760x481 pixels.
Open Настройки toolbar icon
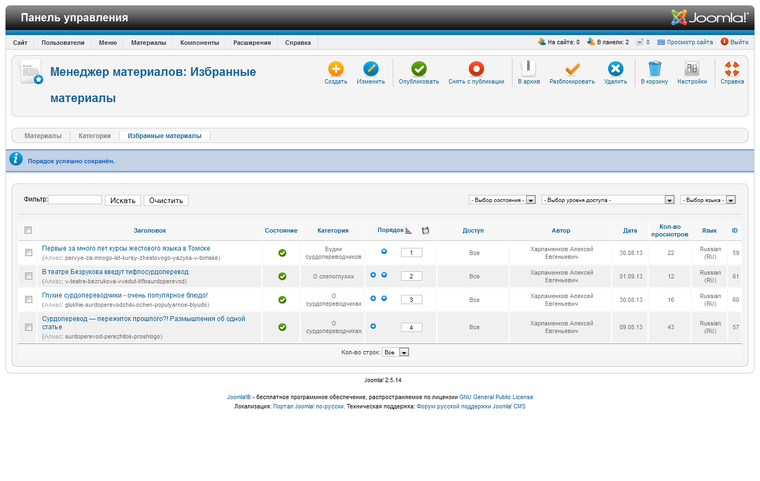coord(692,69)
